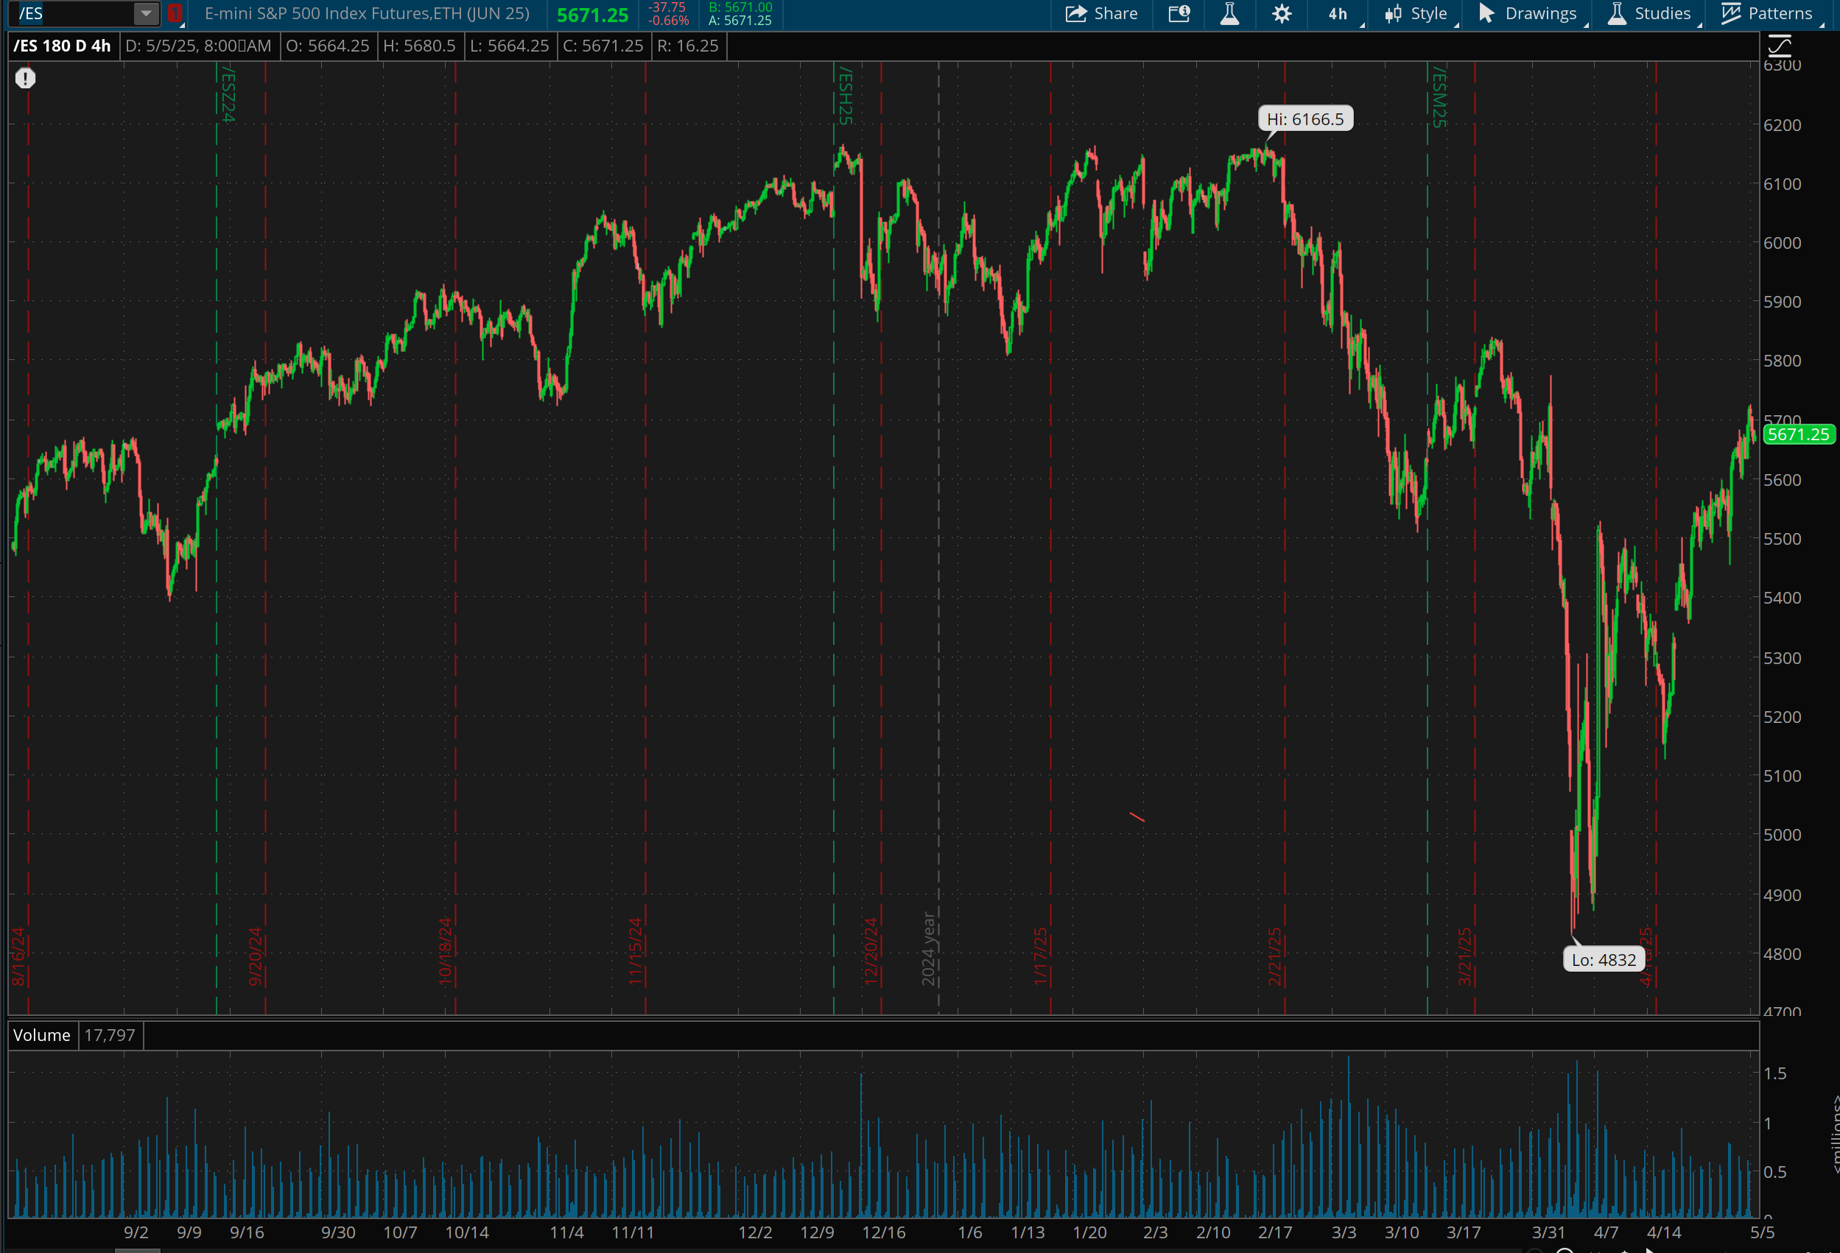The image size is (1840, 1253).
Task: Click the red symbol link number 1
Action: [175, 13]
